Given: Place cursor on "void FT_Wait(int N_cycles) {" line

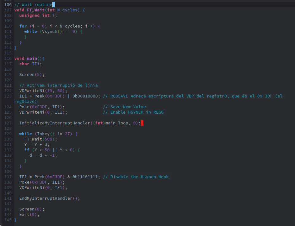Looking at the screenshot, I should [50, 10].
